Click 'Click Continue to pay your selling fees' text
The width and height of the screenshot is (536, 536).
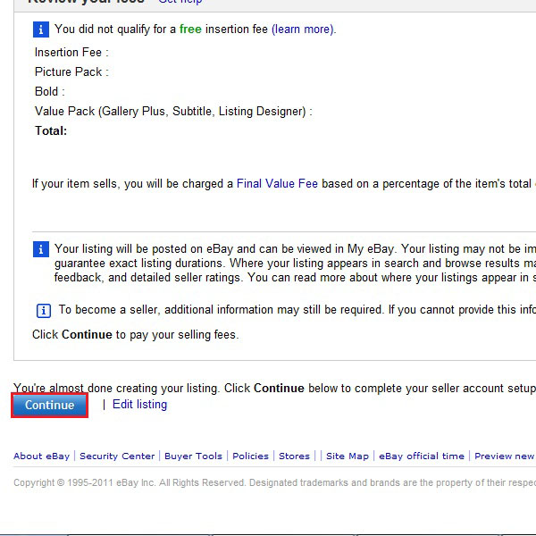(136, 334)
